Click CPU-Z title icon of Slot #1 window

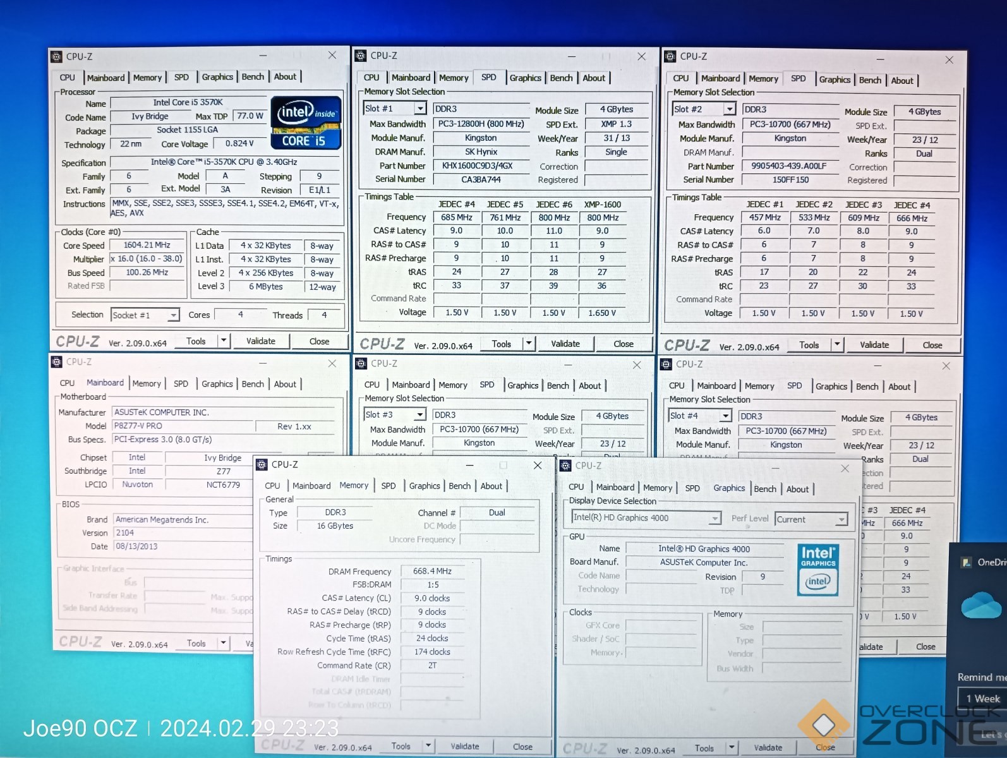click(361, 56)
